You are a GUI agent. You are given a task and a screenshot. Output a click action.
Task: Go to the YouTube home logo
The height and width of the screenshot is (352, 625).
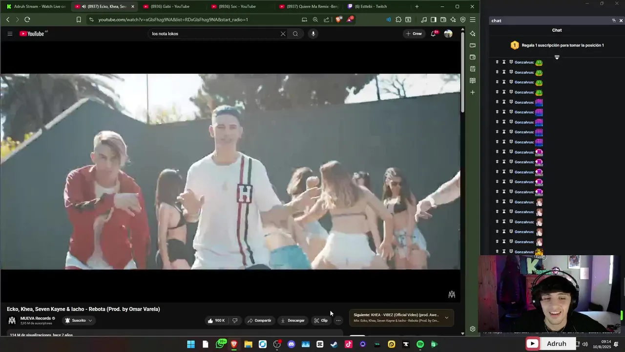click(32, 34)
